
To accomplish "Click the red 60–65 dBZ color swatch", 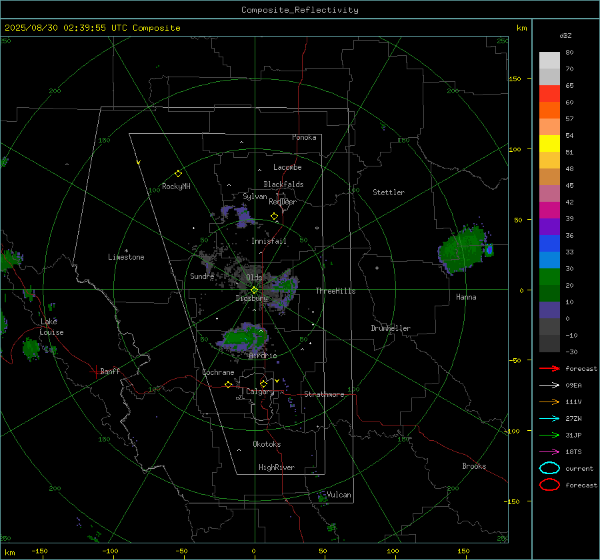I will (549, 94).
